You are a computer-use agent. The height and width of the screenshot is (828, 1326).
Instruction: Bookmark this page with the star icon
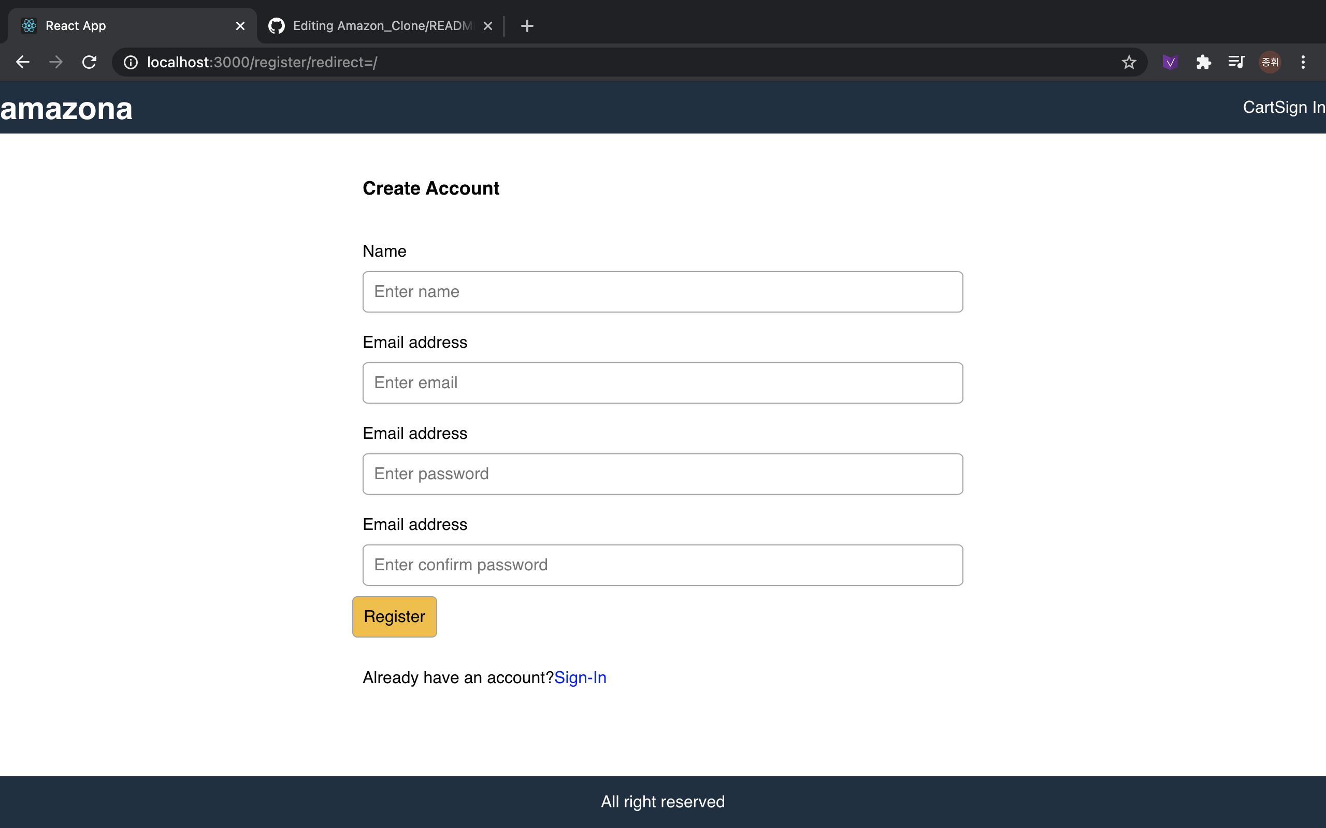(x=1129, y=62)
